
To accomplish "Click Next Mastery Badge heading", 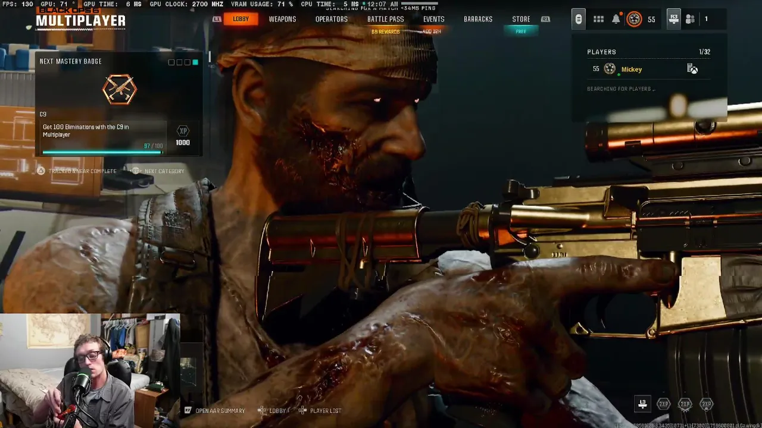I will (x=70, y=61).
